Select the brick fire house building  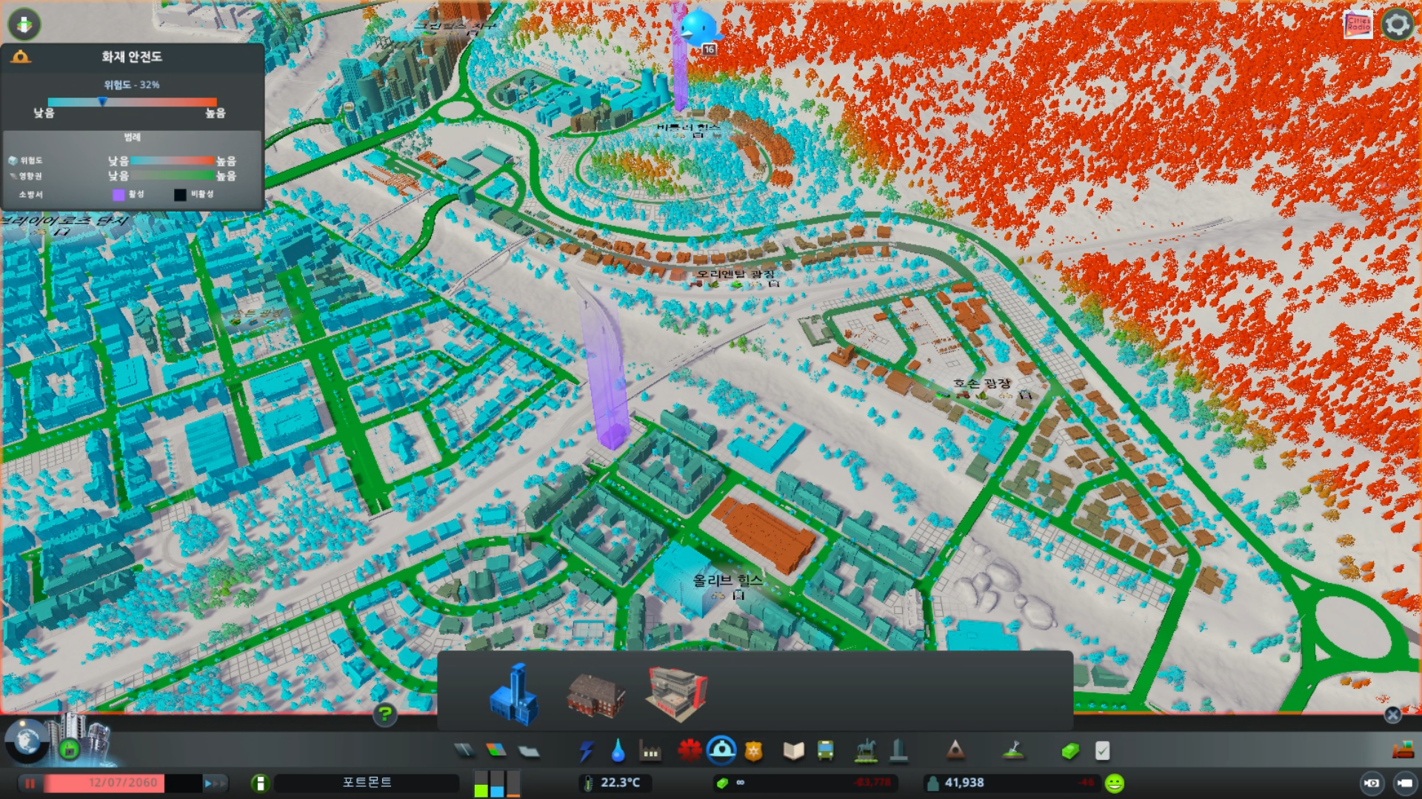click(x=596, y=695)
